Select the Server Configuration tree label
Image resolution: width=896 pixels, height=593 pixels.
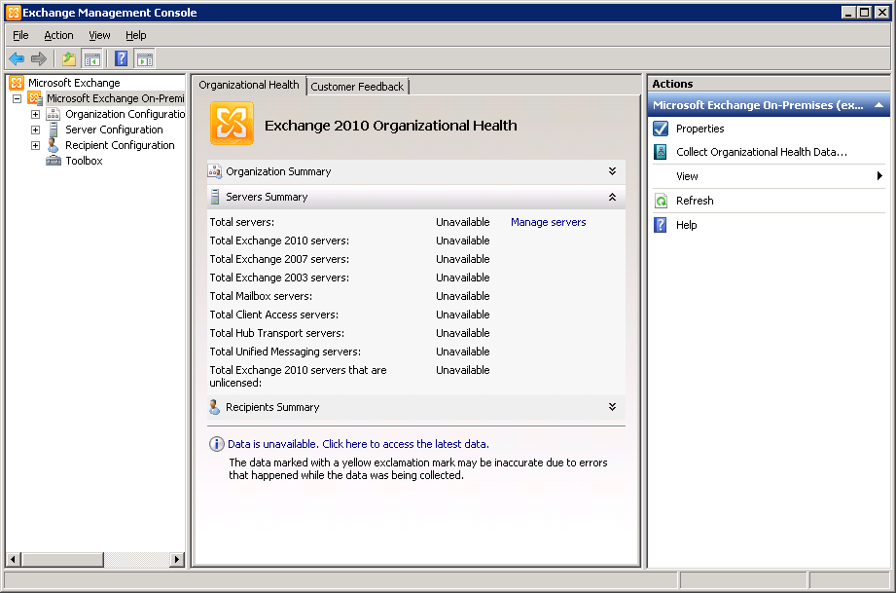coord(114,130)
